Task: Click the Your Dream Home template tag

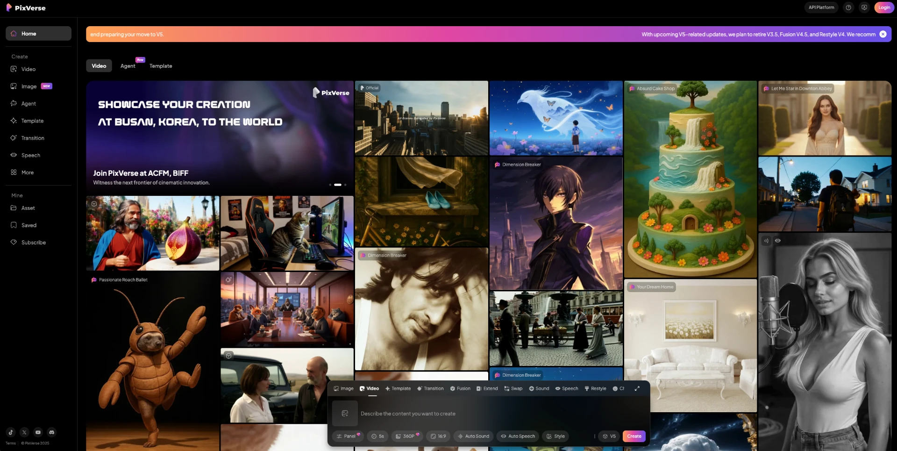Action: [652, 287]
